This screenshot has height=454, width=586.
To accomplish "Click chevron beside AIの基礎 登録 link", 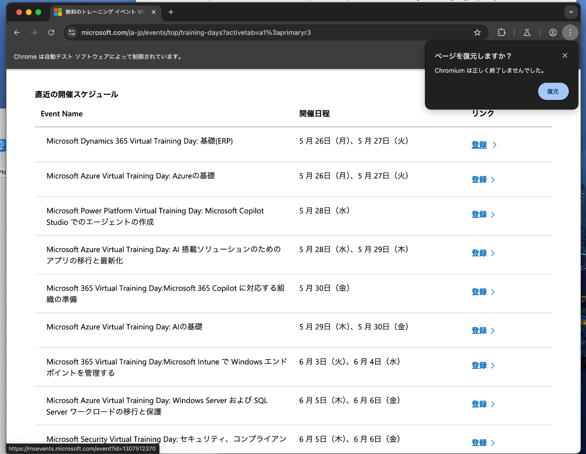I will pos(493,331).
